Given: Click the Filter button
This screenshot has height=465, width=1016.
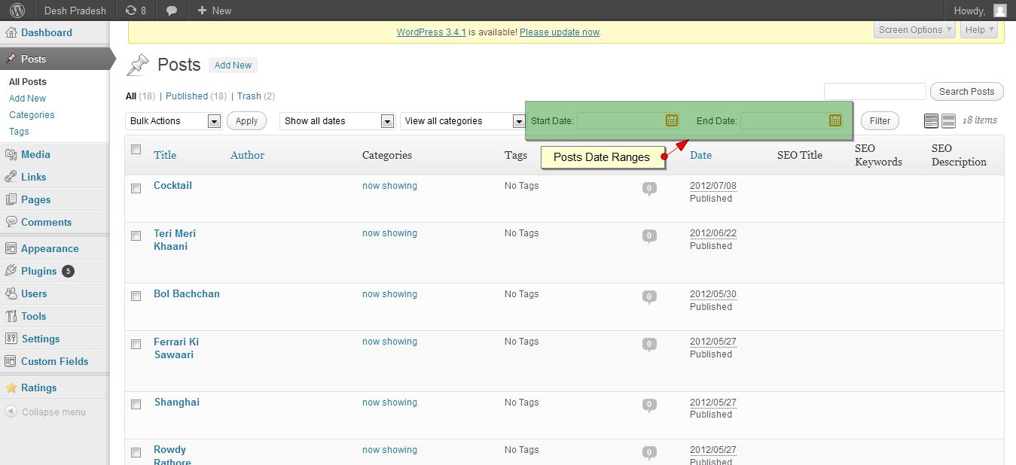Looking at the screenshot, I should pyautogui.click(x=880, y=121).
